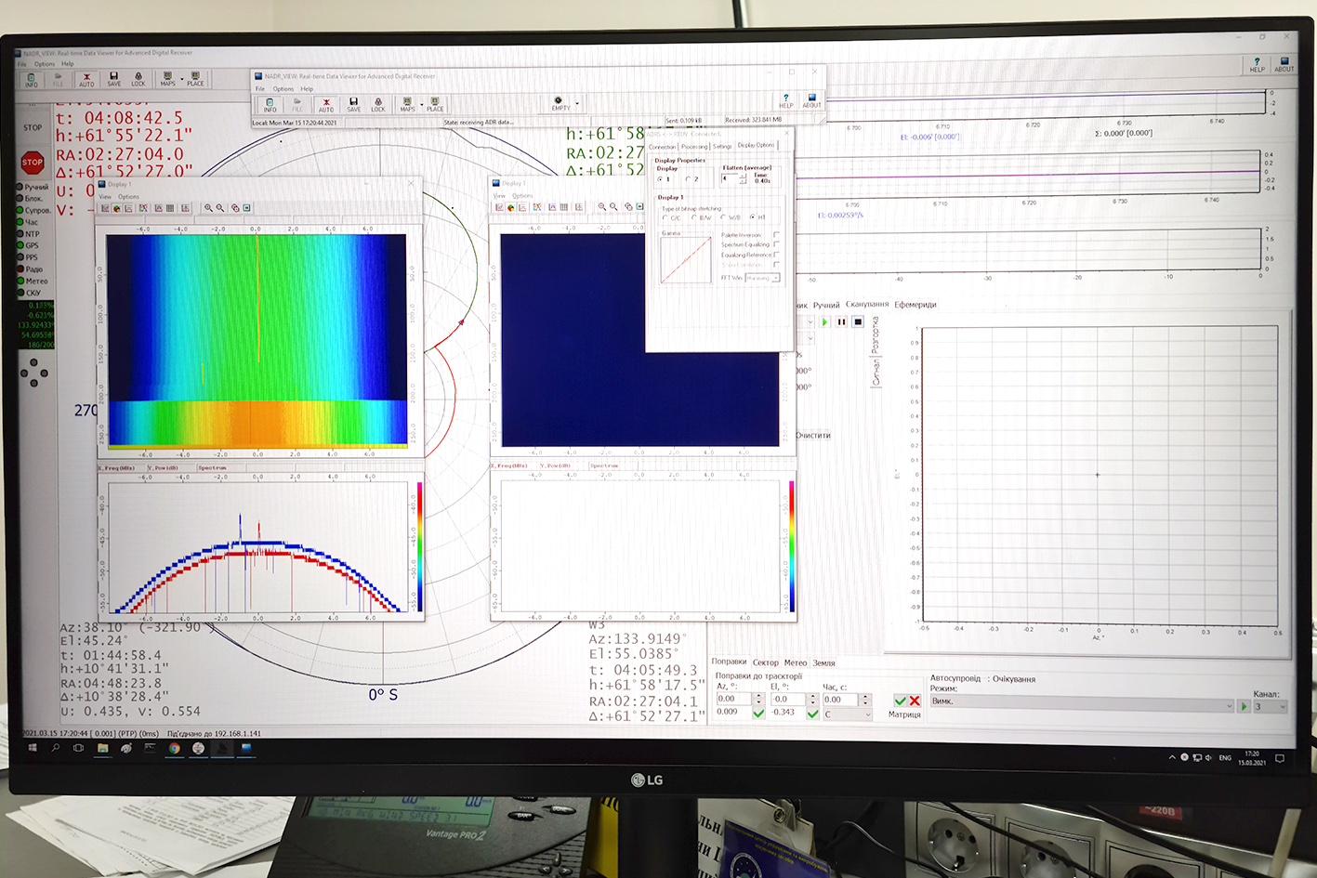Viewport: 1317px width, 878px height.
Task: Click INFO icon in background NADR_VIEW window
Action: pos(32,80)
